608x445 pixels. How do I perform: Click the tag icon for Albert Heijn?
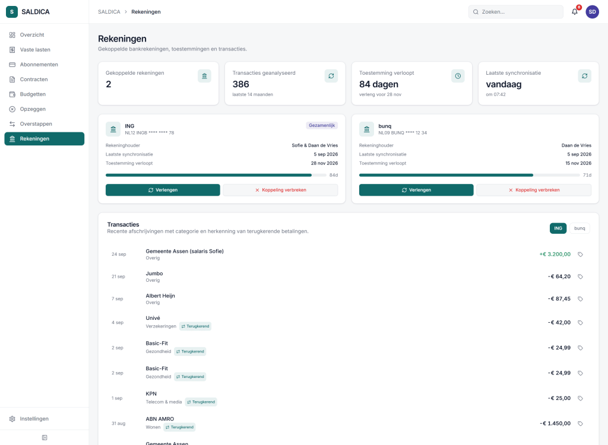(581, 299)
